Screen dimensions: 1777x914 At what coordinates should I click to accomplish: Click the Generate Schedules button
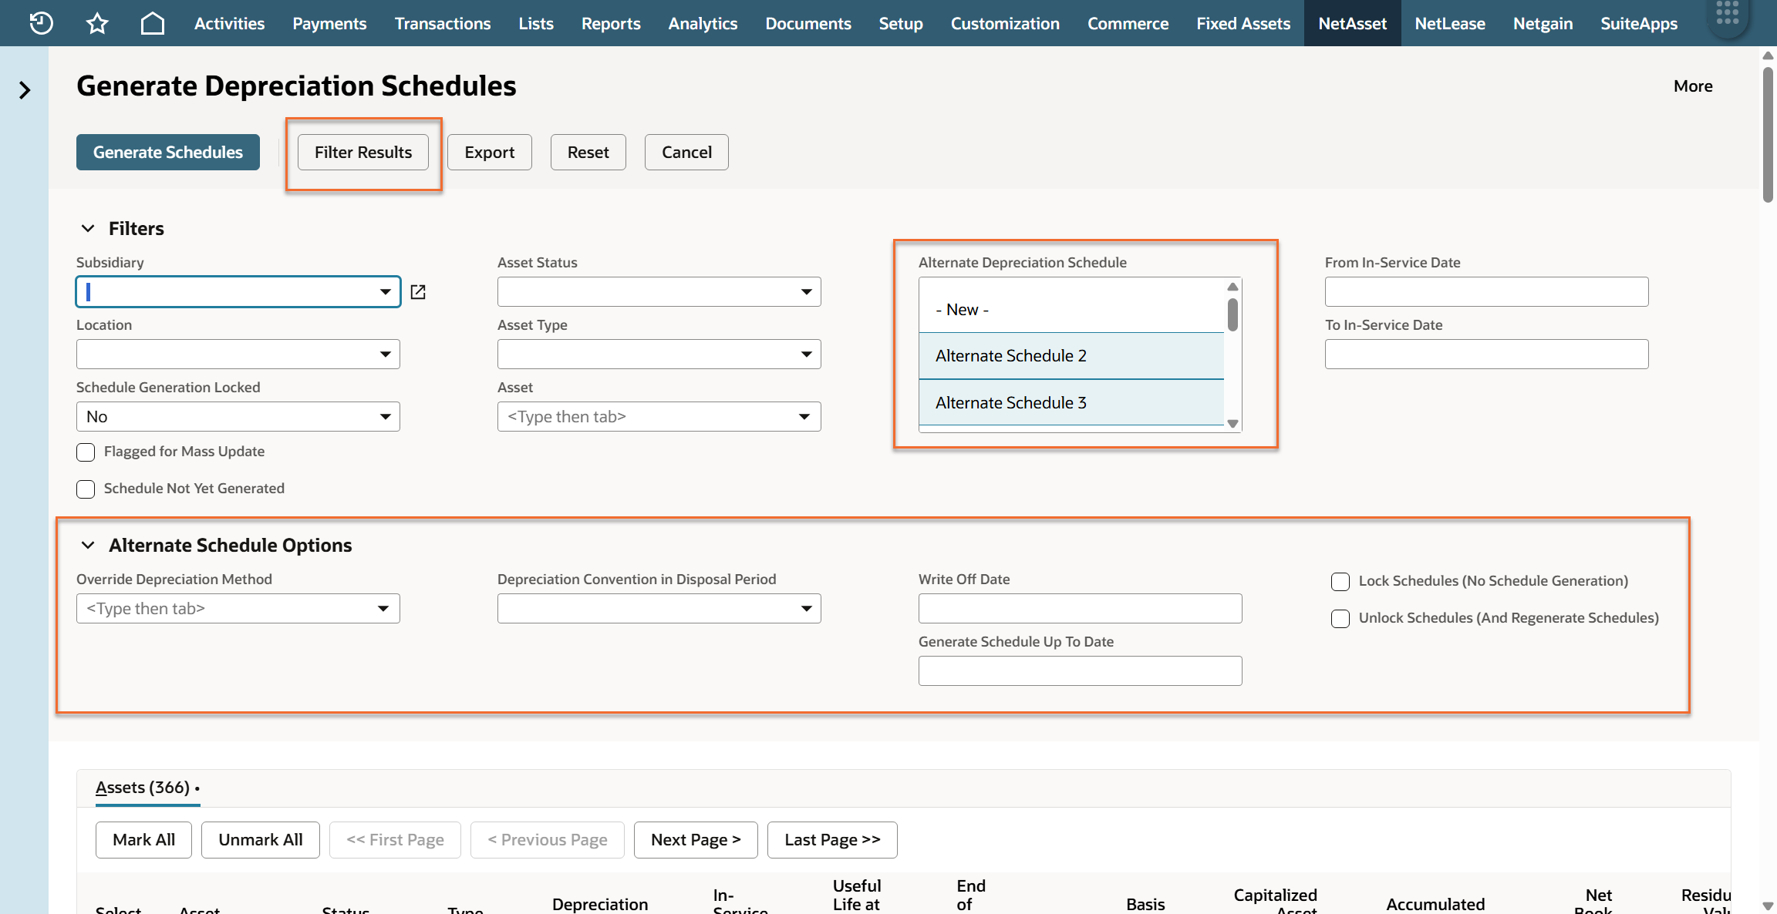(168, 153)
